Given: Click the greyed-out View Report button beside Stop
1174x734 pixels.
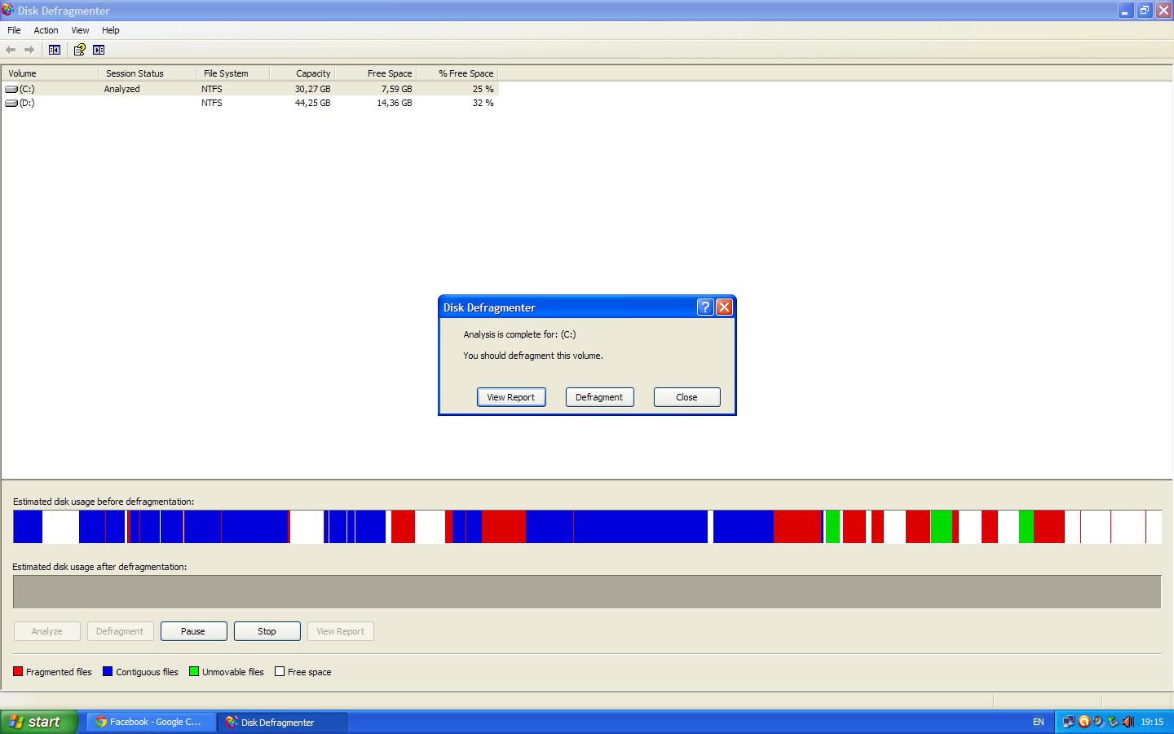Looking at the screenshot, I should point(340,631).
